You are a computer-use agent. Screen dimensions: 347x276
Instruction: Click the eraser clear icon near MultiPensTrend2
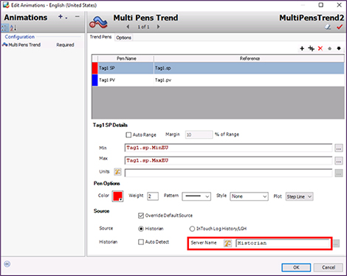pyautogui.click(x=328, y=27)
